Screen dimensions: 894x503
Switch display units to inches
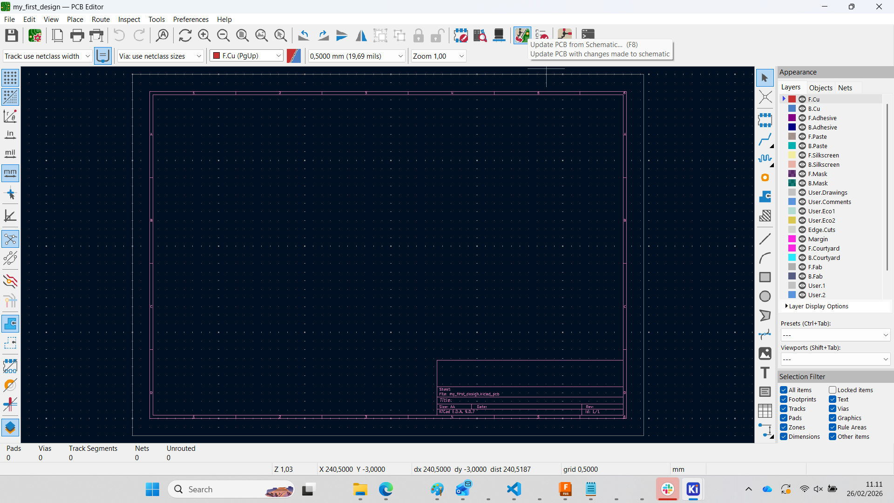tap(10, 135)
